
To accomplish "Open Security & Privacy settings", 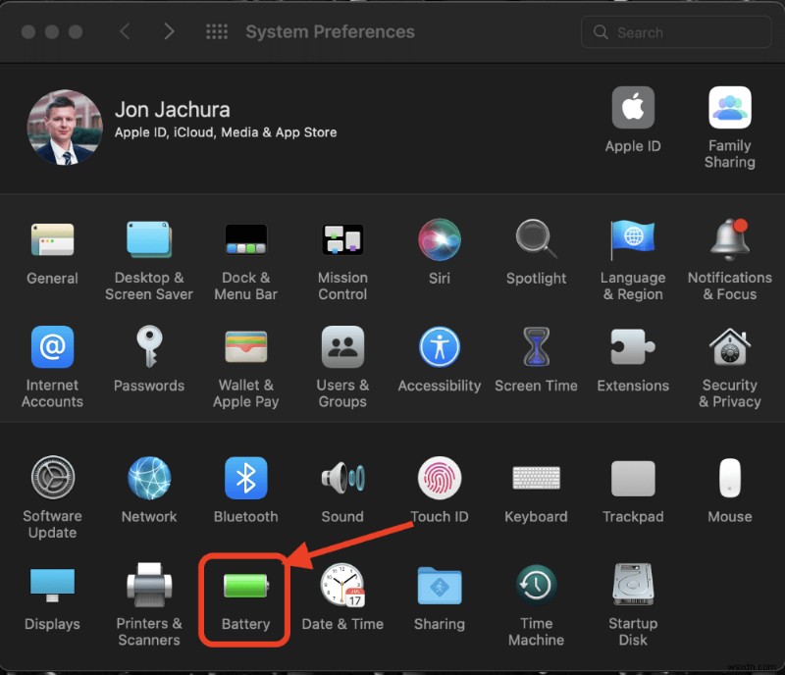I will [730, 346].
